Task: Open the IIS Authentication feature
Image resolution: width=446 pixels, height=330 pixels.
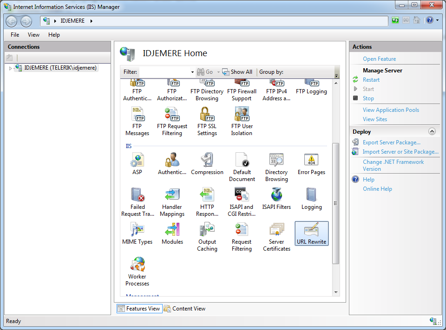Action: coord(172,164)
